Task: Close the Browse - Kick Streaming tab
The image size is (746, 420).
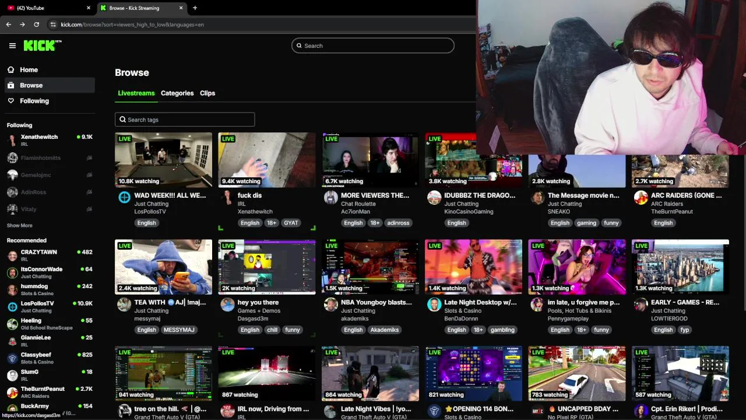Action: tap(181, 8)
